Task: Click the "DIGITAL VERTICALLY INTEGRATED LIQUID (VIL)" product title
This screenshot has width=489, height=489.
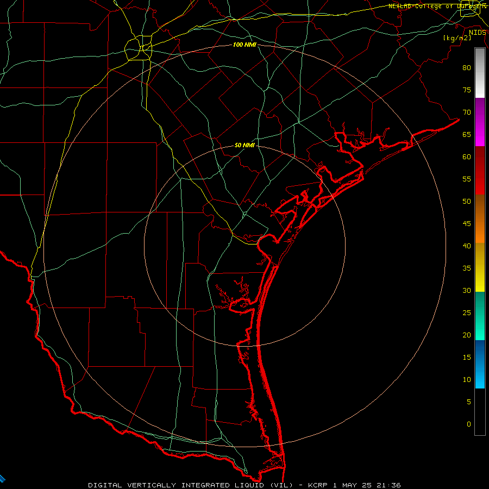Action: [x=191, y=485]
